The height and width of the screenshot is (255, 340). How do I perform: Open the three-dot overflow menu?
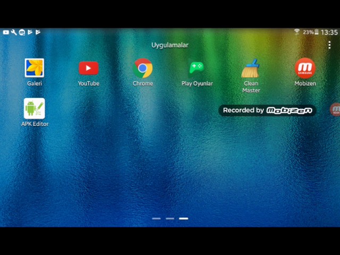pyautogui.click(x=329, y=45)
